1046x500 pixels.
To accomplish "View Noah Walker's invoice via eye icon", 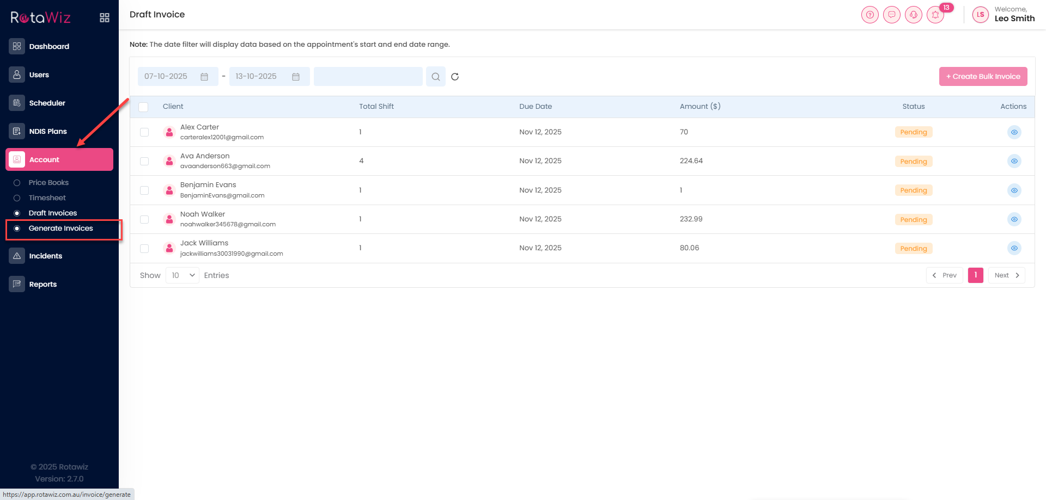I will [1014, 219].
